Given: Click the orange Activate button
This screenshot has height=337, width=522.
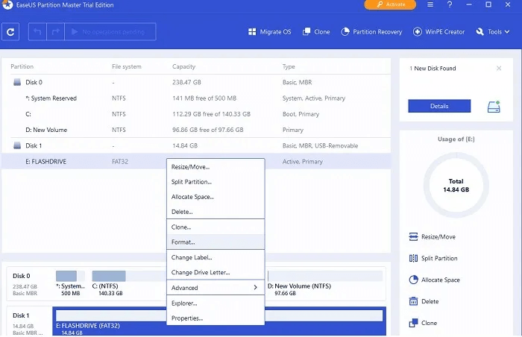Looking at the screenshot, I should tap(390, 4).
